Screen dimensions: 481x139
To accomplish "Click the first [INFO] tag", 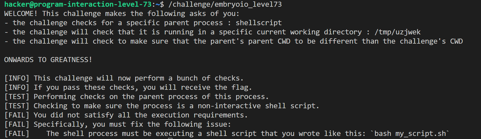I will point(17,78).
